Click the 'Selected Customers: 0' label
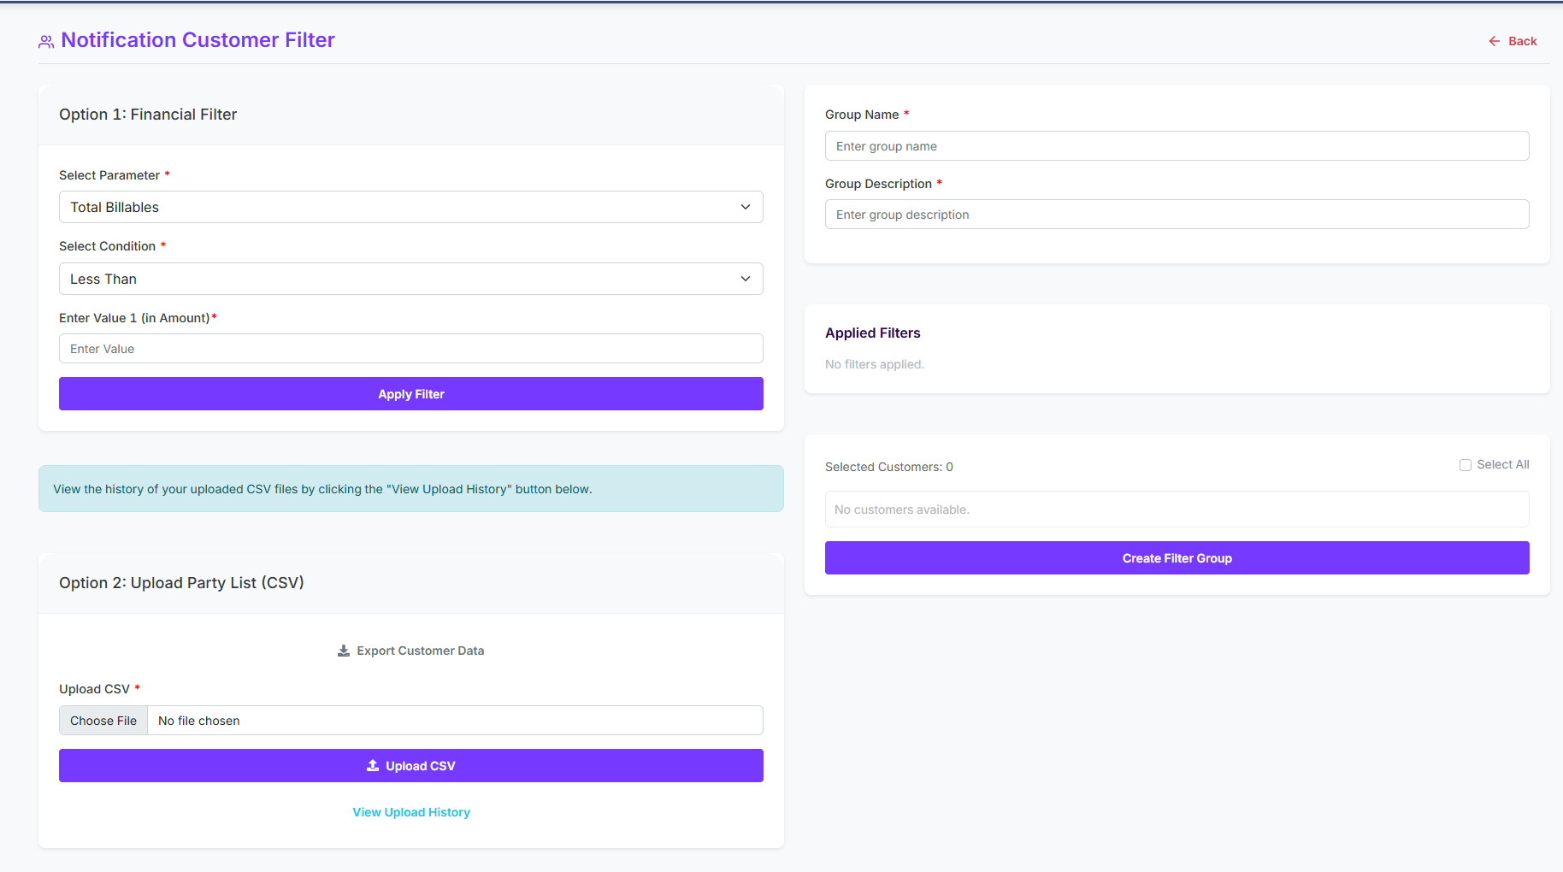Image resolution: width=1563 pixels, height=872 pixels. [889, 467]
